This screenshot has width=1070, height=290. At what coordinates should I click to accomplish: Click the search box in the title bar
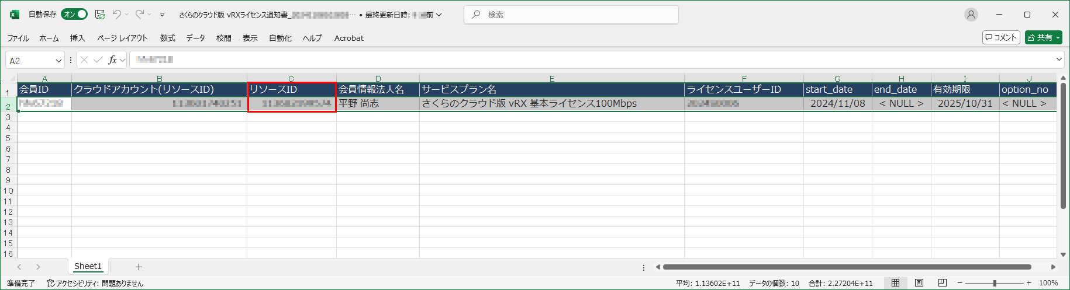click(x=571, y=15)
